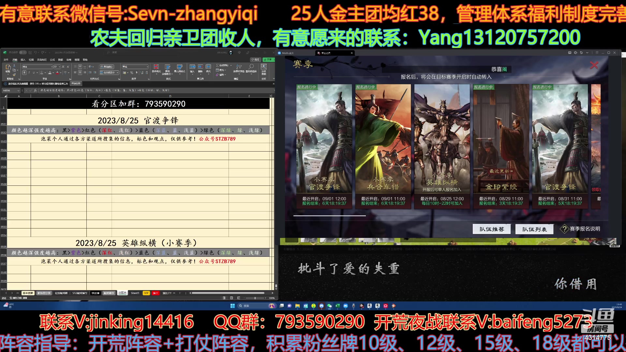Open the 合并后居中 dropdown arrow

[x=117, y=73]
